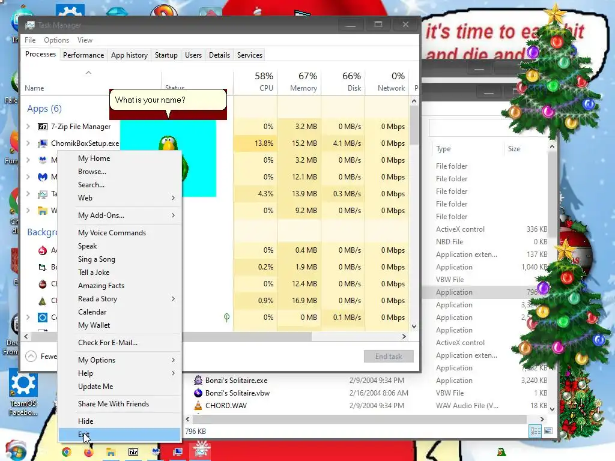
Task: Open the Options menu in Task Manager
Action: (56, 40)
